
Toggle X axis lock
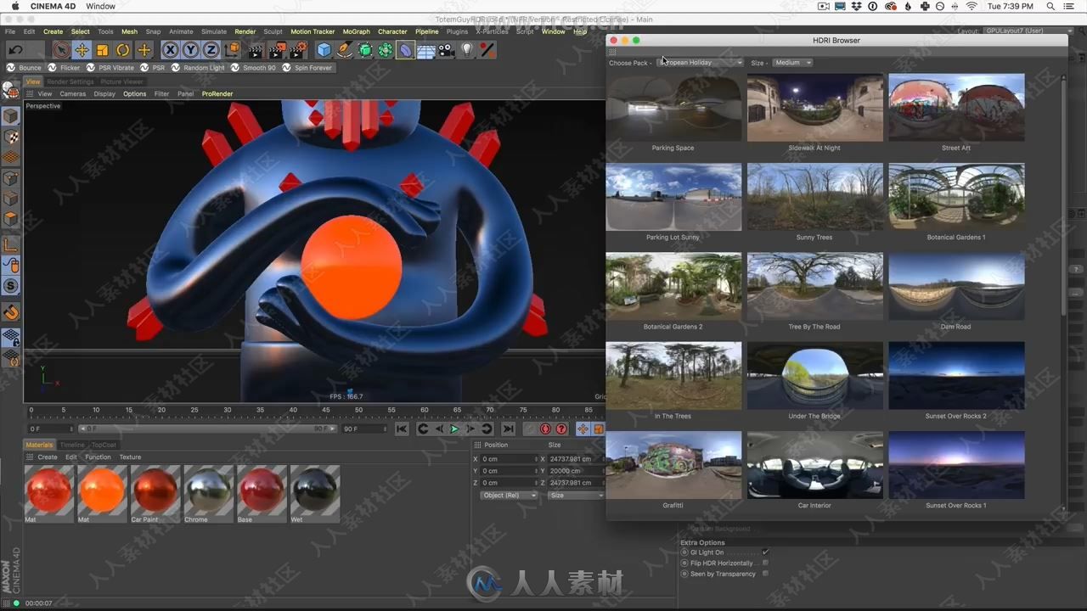(170, 50)
